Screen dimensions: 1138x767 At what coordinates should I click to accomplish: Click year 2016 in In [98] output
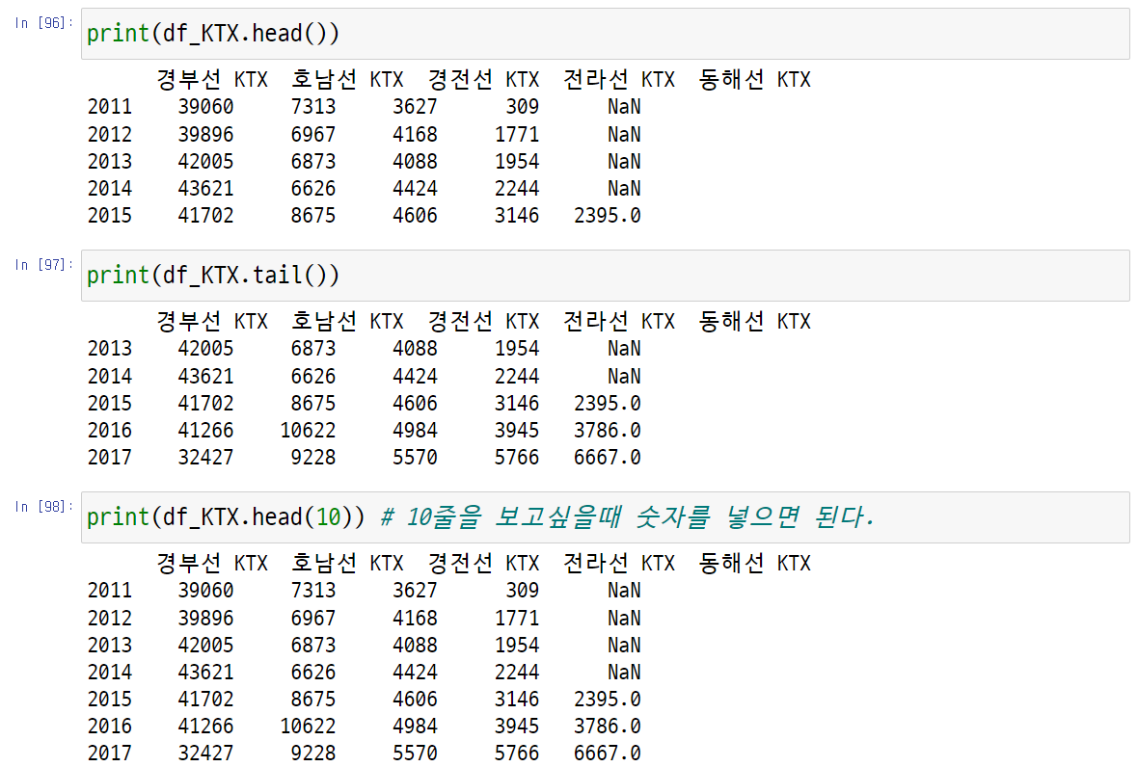coord(110,726)
